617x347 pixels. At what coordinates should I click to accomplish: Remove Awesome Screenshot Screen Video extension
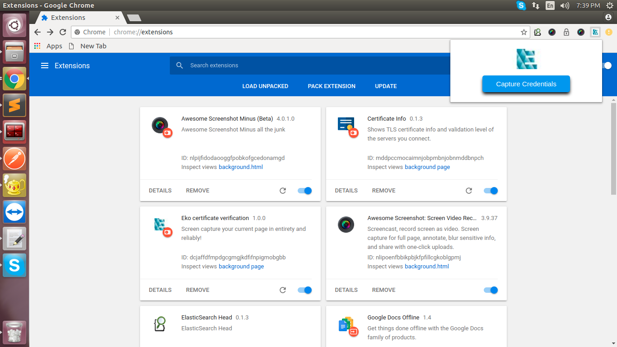384,290
